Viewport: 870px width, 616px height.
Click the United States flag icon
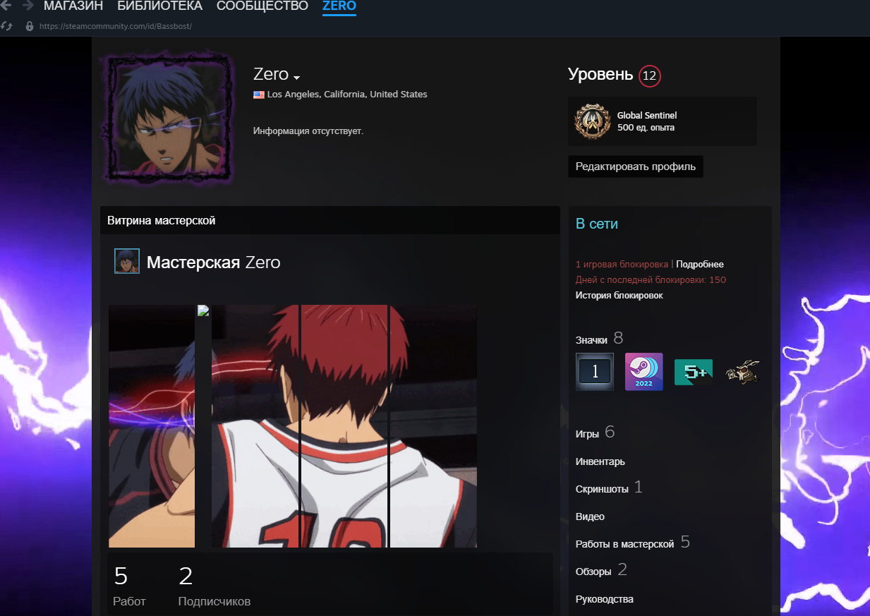point(259,95)
